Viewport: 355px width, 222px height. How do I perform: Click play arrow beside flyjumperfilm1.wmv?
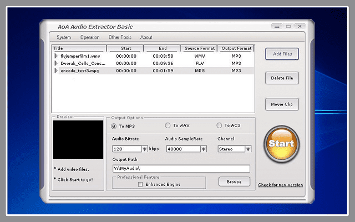(x=56, y=56)
